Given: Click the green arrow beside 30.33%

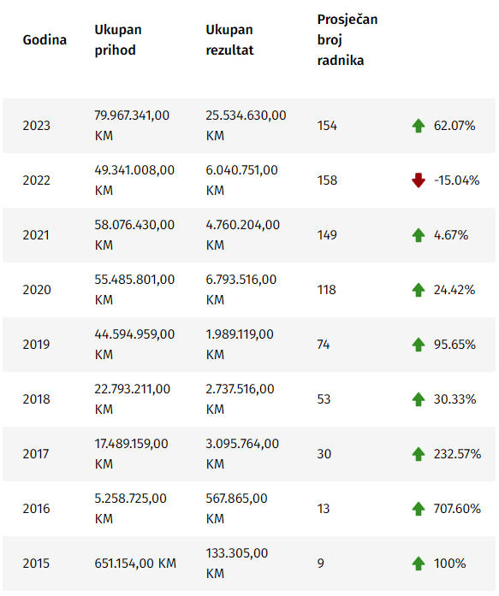Looking at the screenshot, I should (418, 399).
